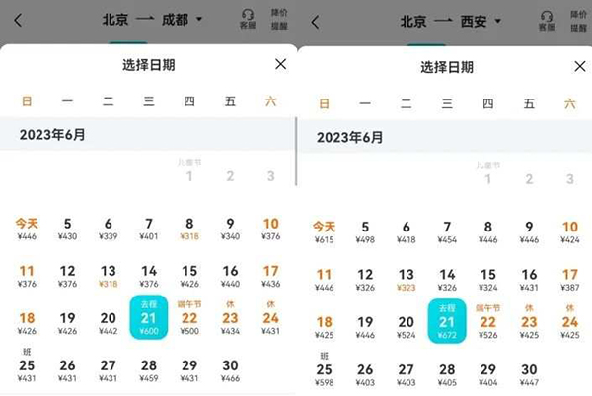
Task: Close the 北京—成都 date picker
Action: click(280, 64)
